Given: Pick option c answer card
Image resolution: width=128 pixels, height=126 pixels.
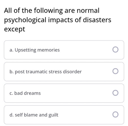Looking at the screenshot, I should 64,93.
